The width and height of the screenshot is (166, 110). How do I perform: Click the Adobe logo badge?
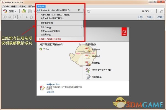[x=124, y=32]
